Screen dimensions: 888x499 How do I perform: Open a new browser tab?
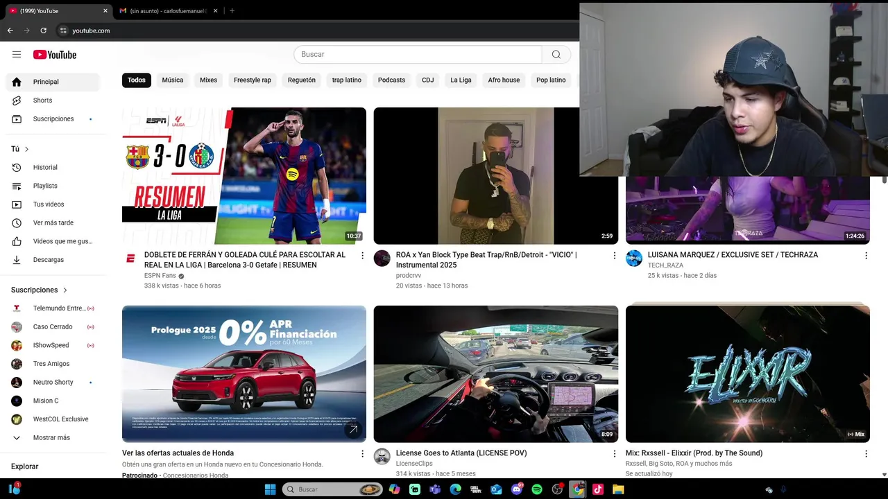pyautogui.click(x=232, y=11)
